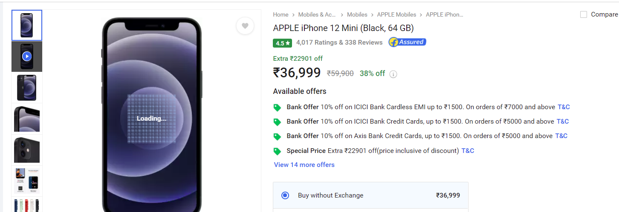Click the green tag icon beside Special Price offer
The height and width of the screenshot is (212, 619).
tap(277, 151)
